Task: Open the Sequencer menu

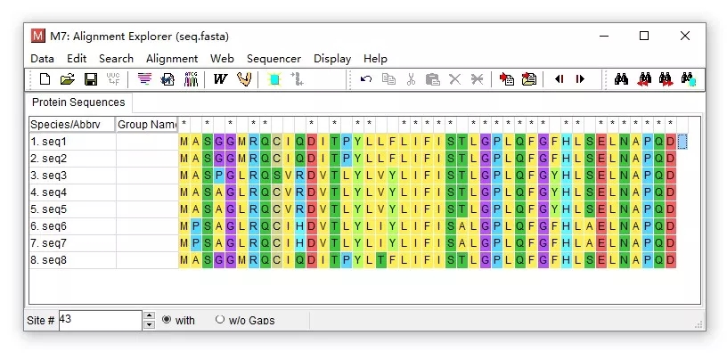Action: point(274,59)
